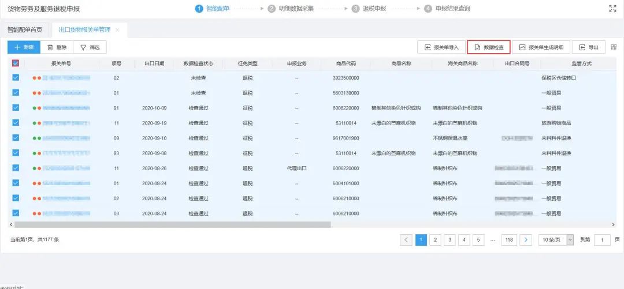Open declaration number link dated 2020-10-09
Viewport: 624px width, 289px height.
coord(66,108)
